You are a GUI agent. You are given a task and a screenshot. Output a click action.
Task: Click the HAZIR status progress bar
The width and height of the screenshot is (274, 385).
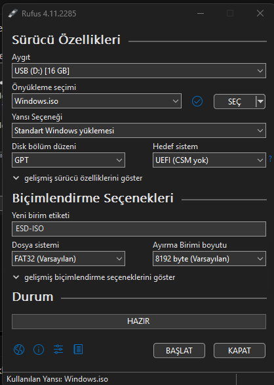click(139, 321)
